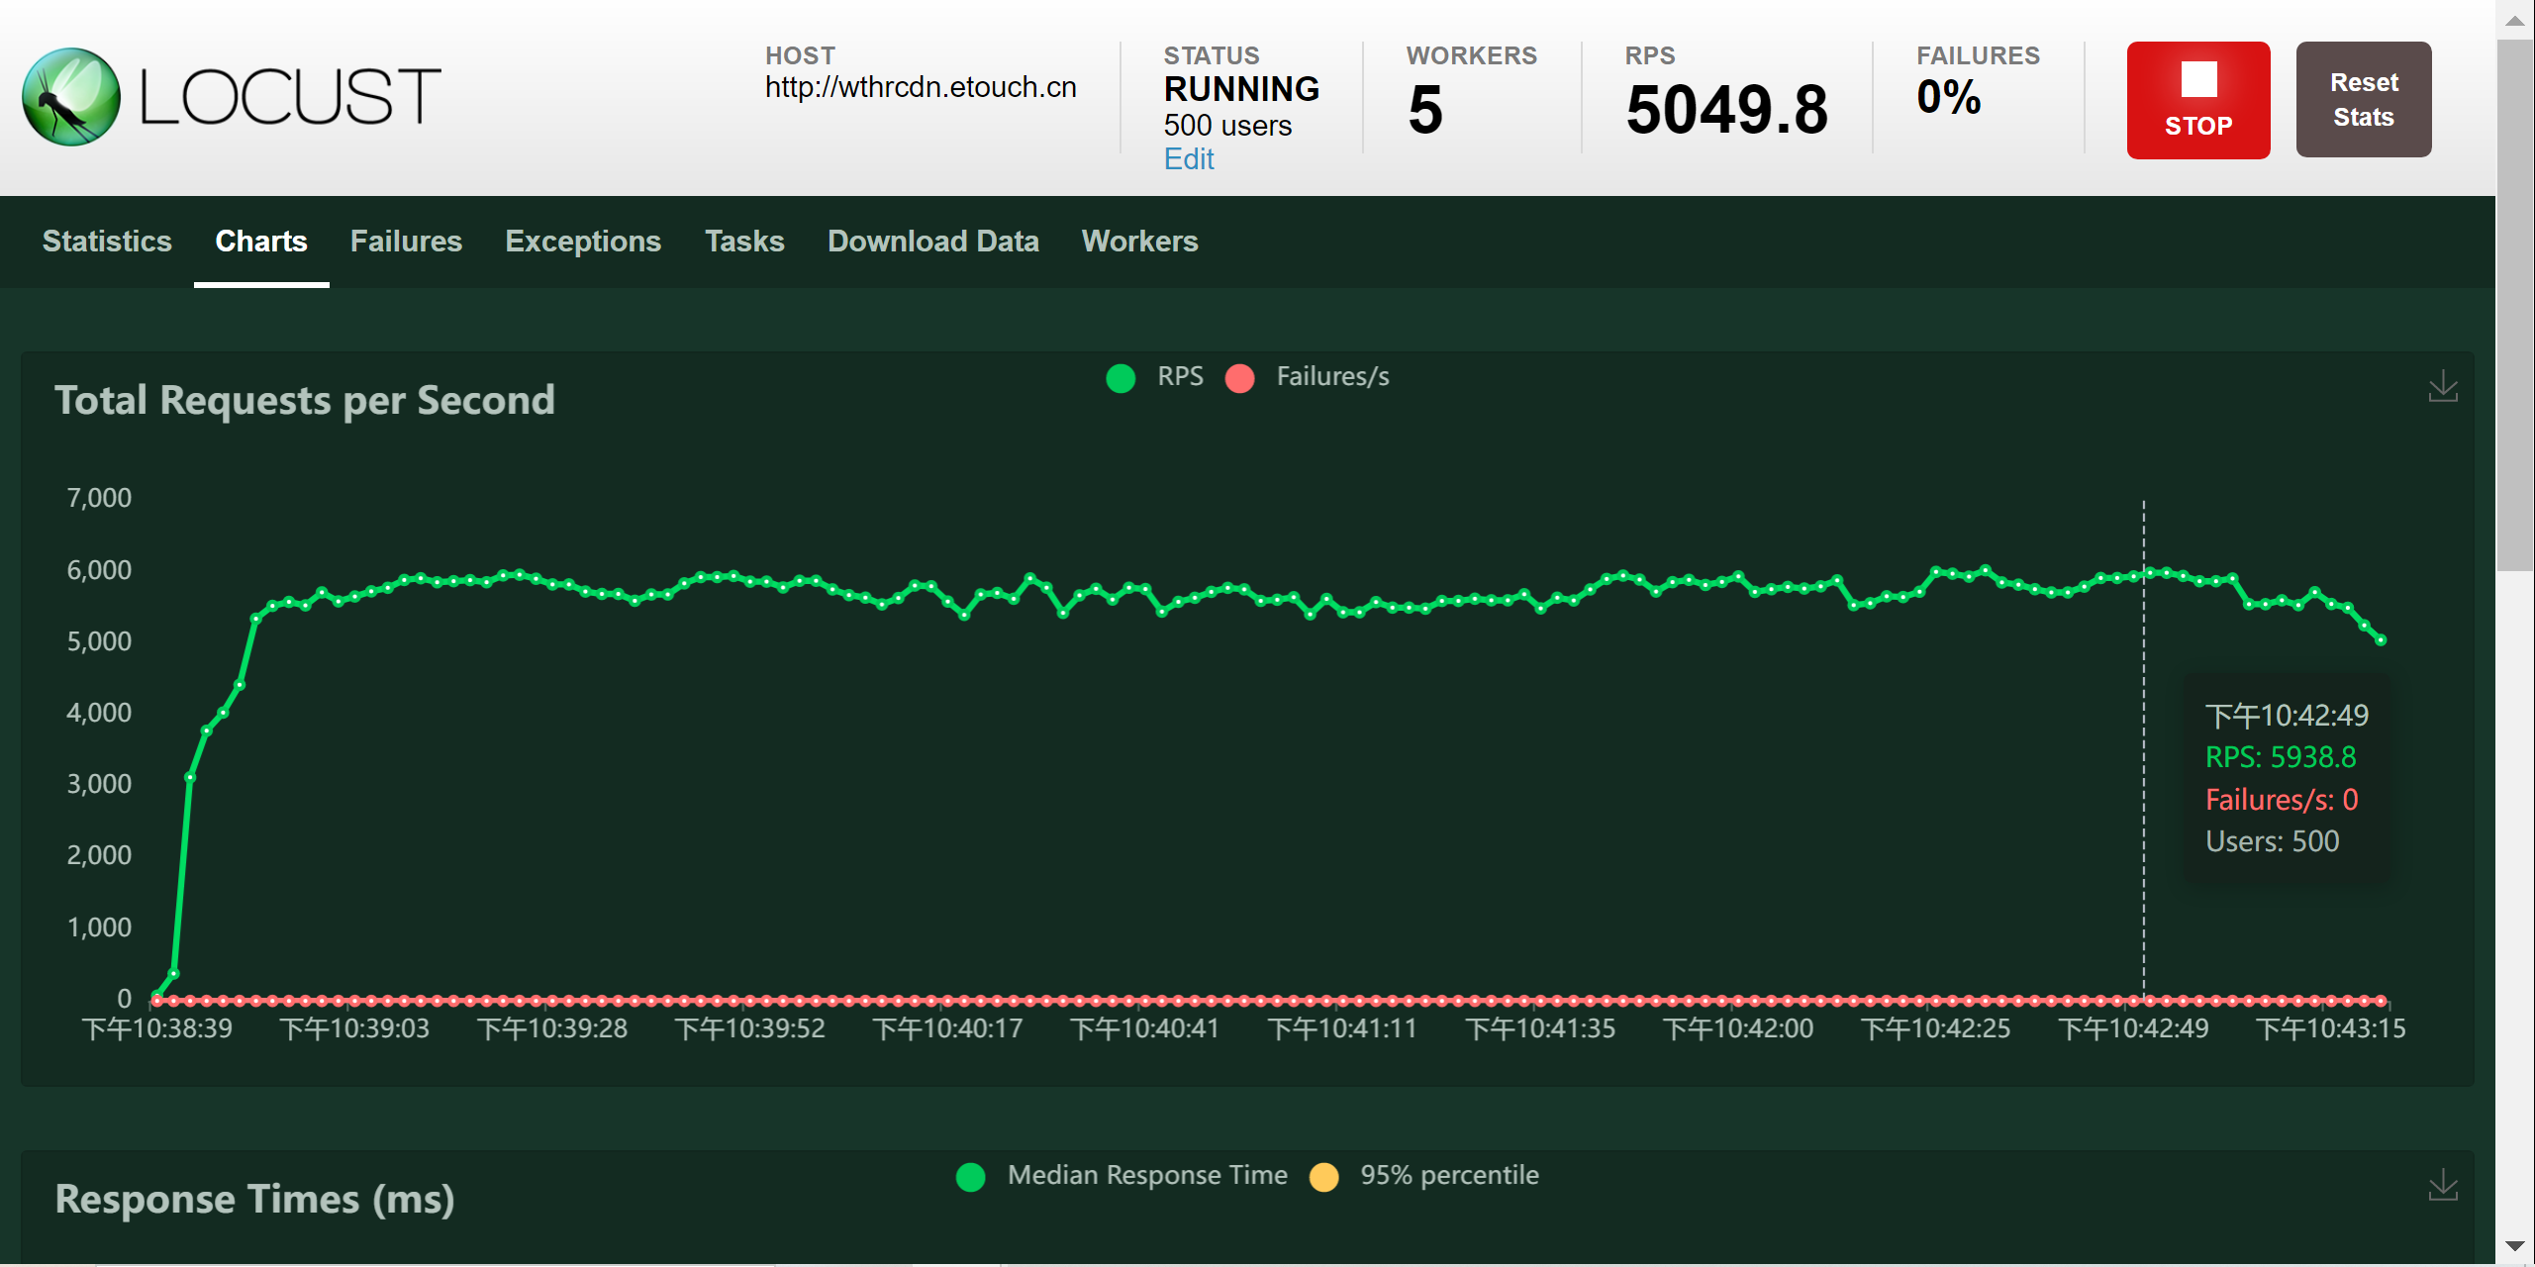
Task: Click the Edit link under 500 users
Action: coord(1188,159)
